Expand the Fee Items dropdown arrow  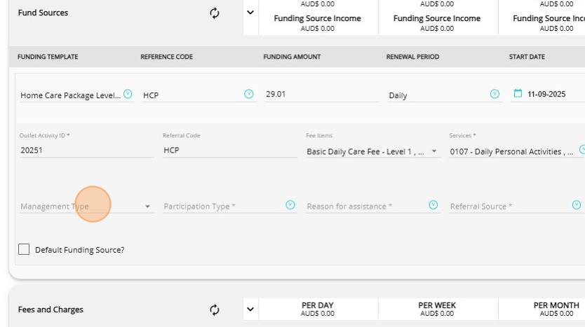(x=434, y=151)
